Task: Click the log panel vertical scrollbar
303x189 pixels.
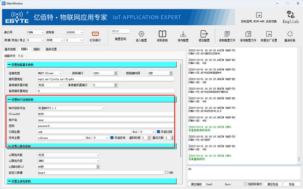Action: coord(299,159)
